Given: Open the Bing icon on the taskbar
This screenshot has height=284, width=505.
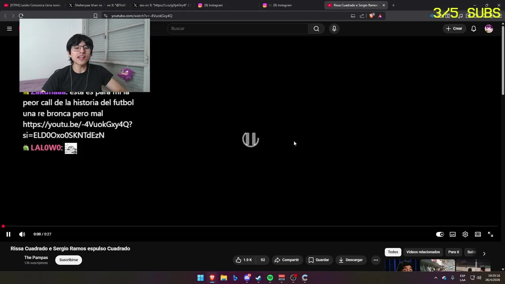Looking at the screenshot, I should tap(236, 278).
